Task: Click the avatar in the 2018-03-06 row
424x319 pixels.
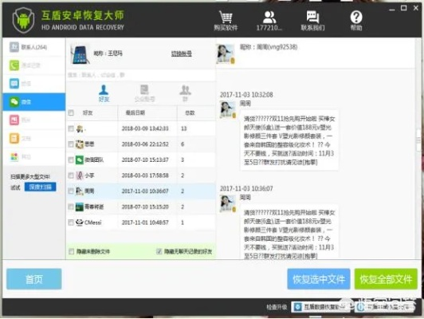Action: point(80,144)
